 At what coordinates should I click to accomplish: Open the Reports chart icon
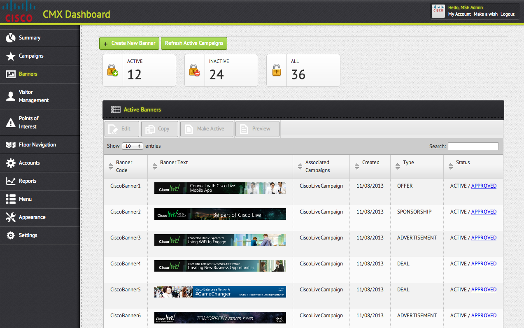11,181
